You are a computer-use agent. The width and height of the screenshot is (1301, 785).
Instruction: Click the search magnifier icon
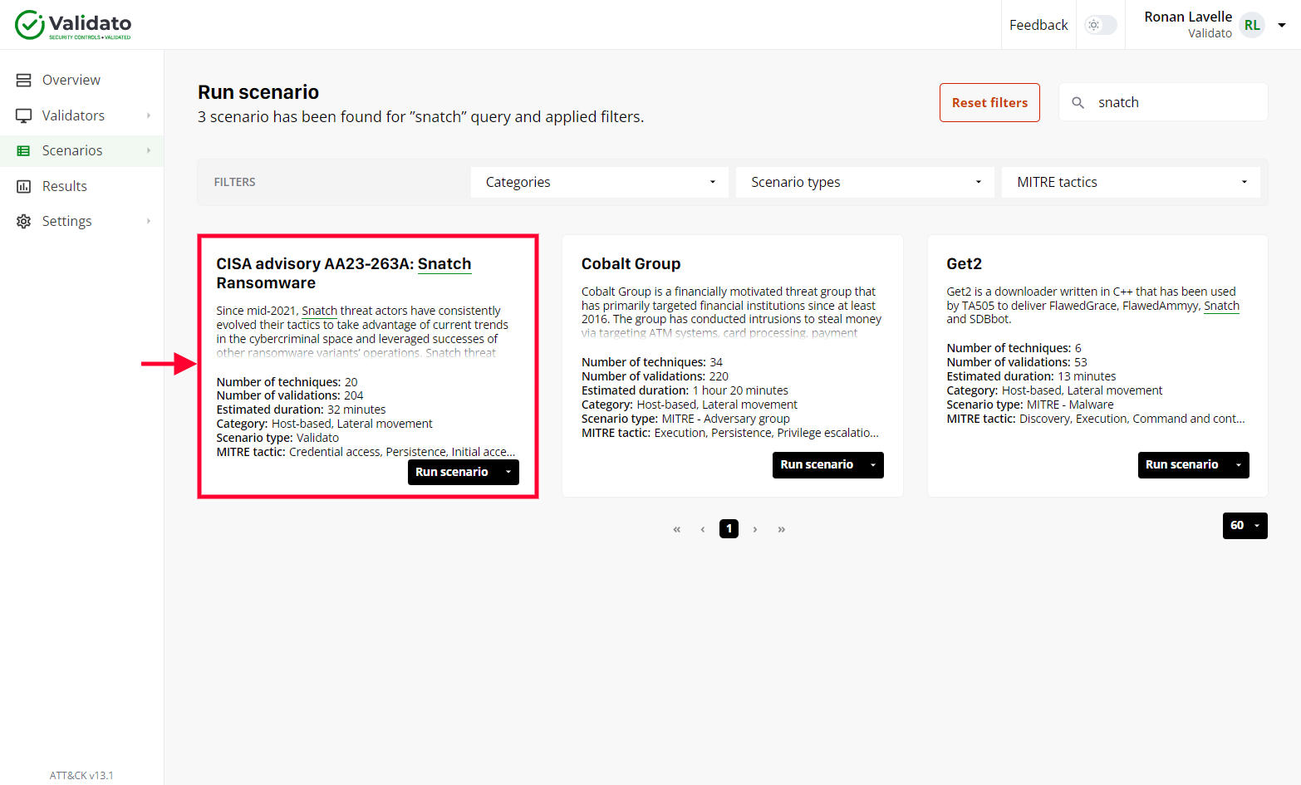click(x=1078, y=103)
